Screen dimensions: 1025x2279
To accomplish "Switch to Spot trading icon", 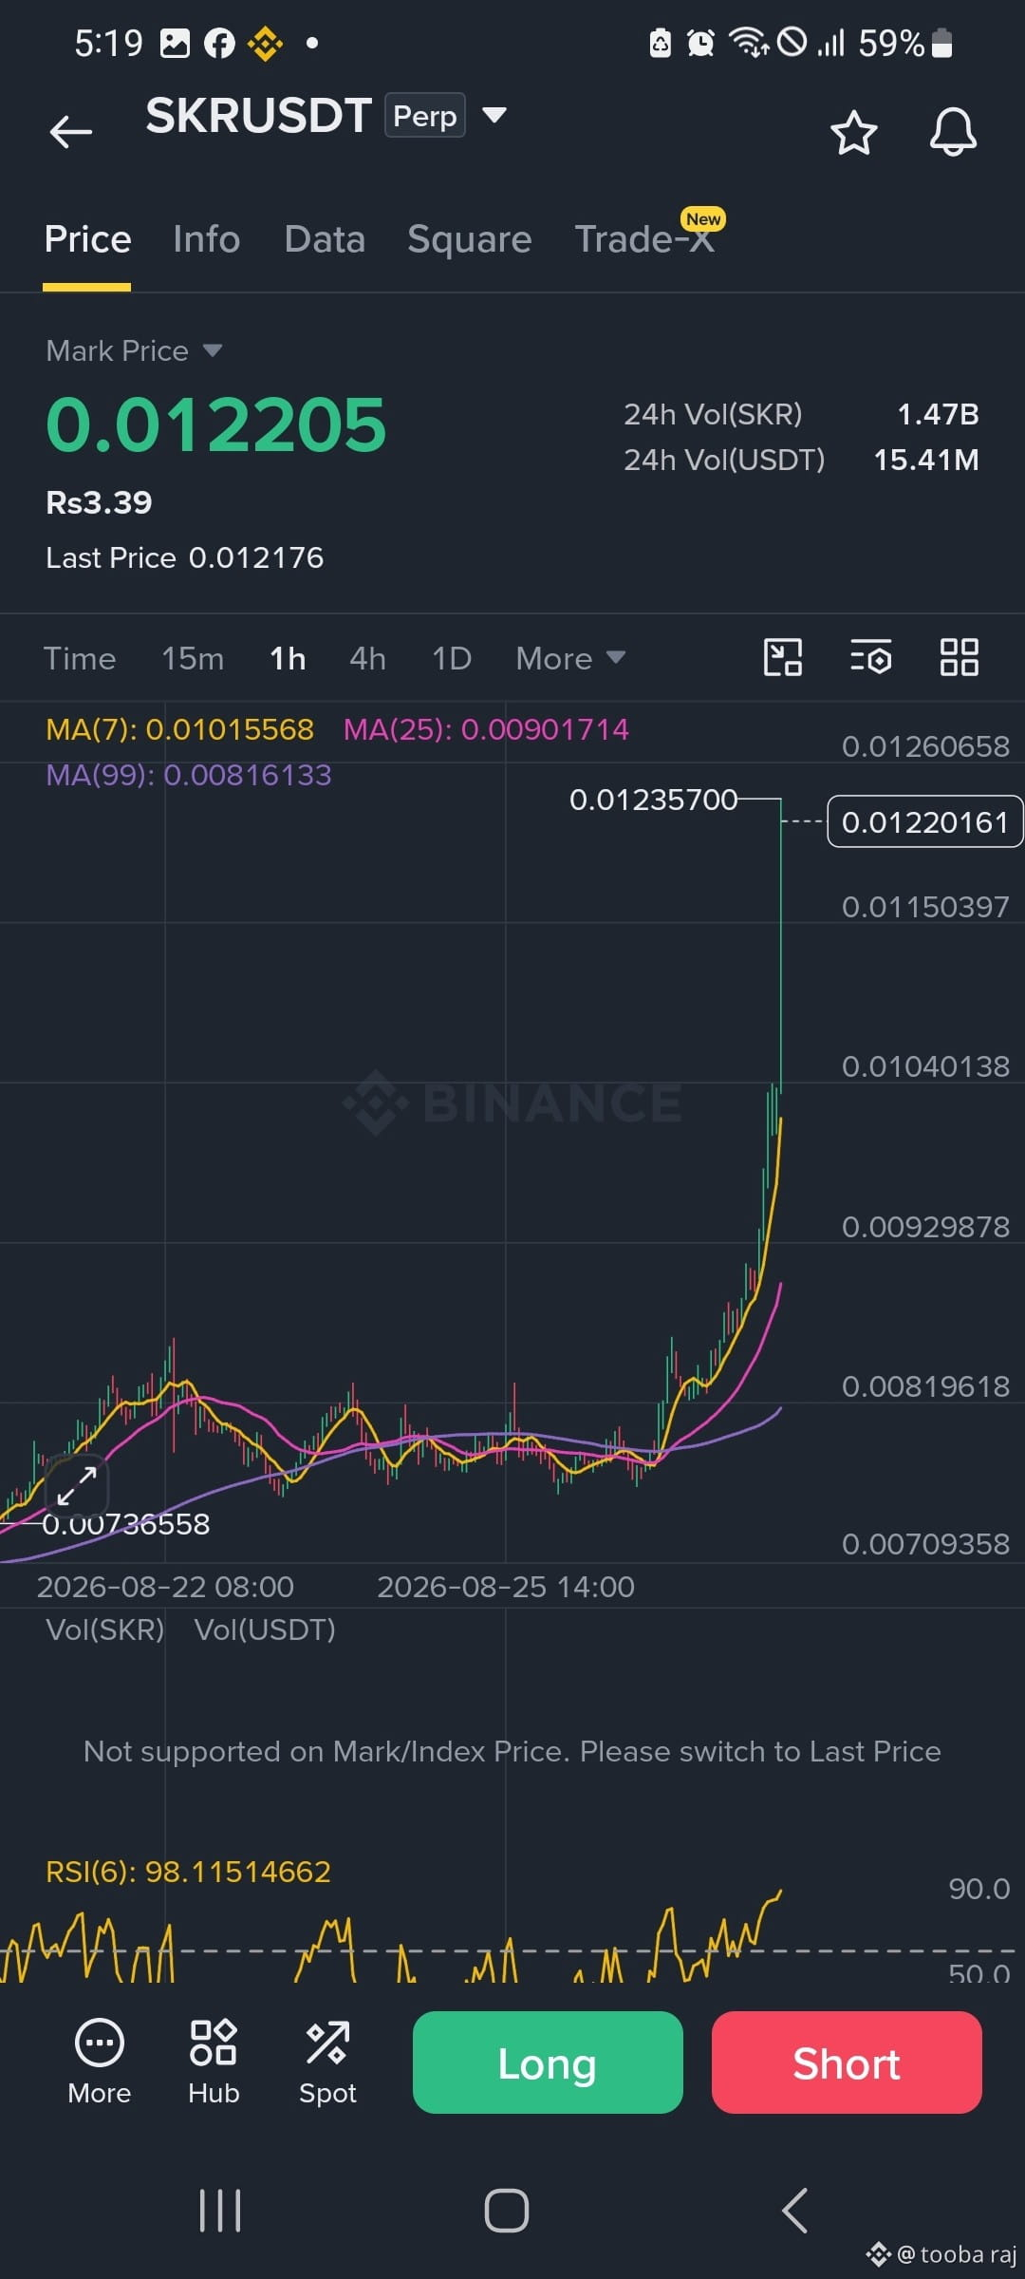I will [x=327, y=2062].
